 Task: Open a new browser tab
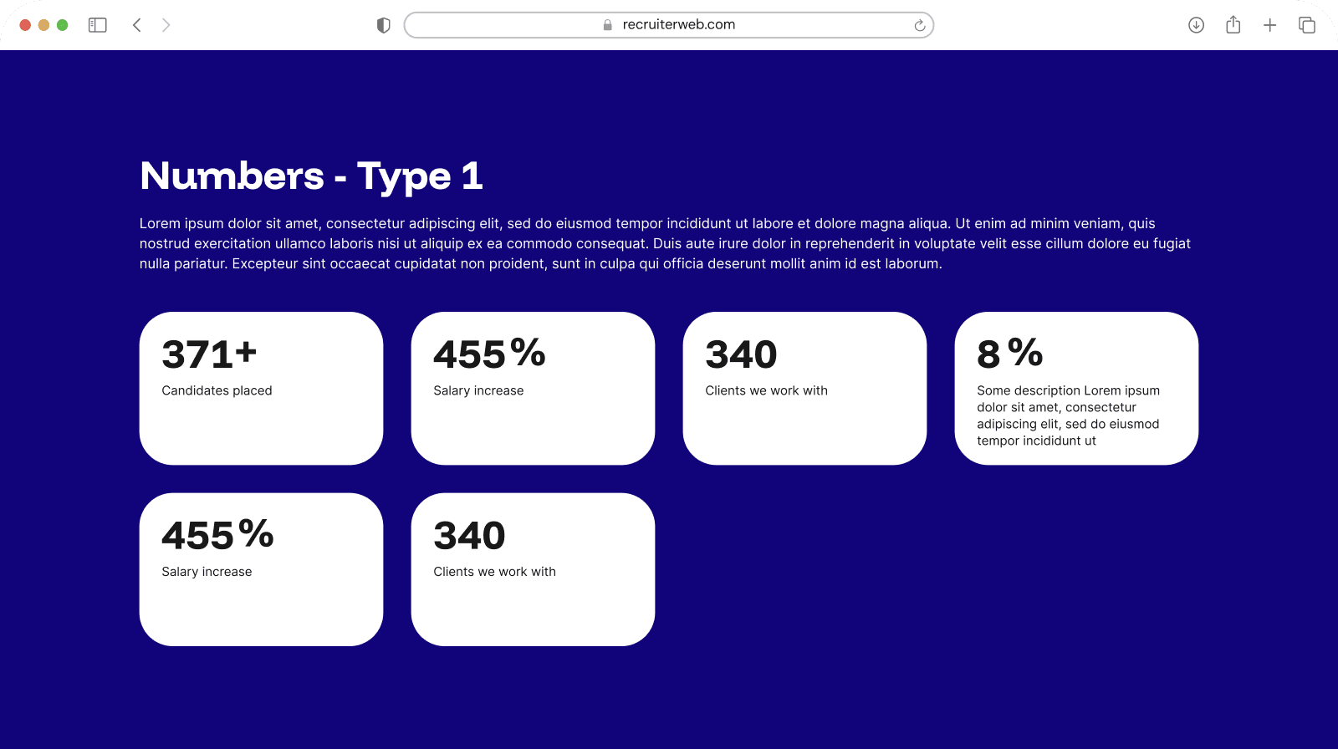coord(1269,25)
